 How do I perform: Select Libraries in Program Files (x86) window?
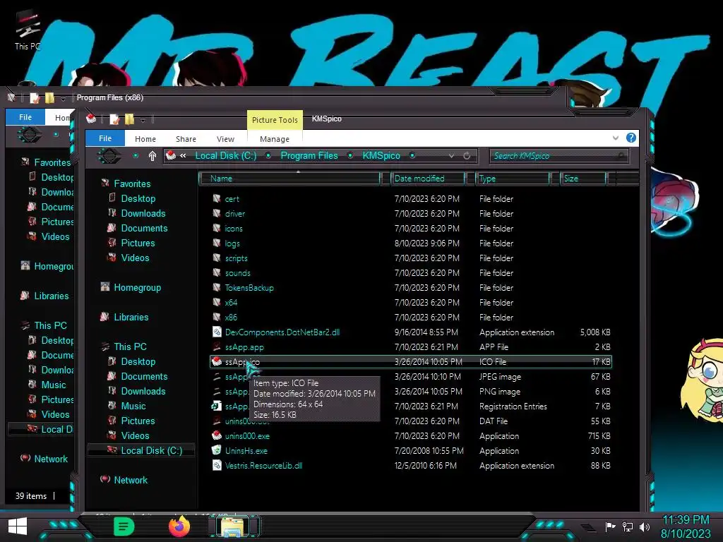51,296
